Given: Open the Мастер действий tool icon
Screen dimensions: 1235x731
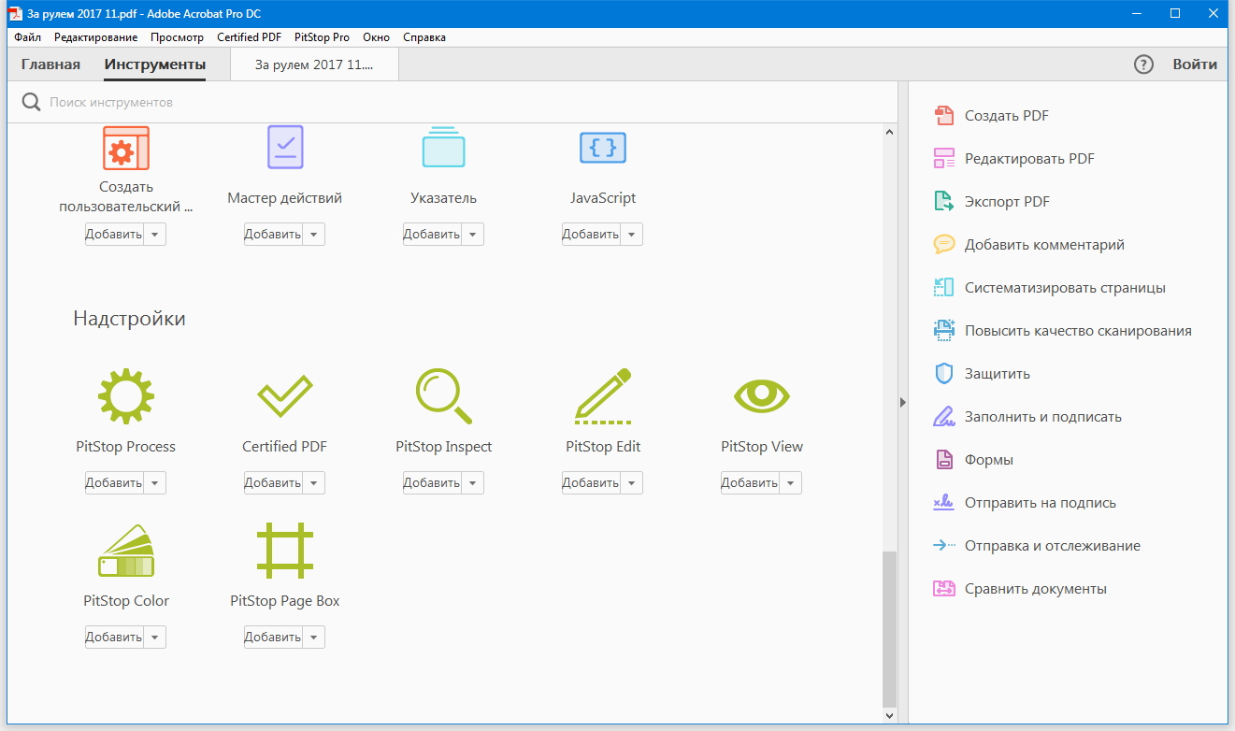Looking at the screenshot, I should [285, 148].
